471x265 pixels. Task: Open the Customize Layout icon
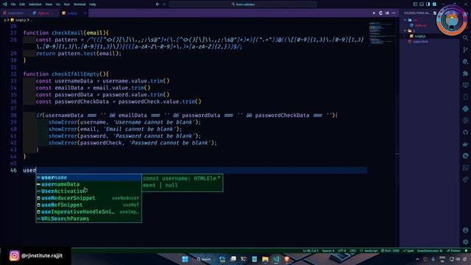(434, 4)
